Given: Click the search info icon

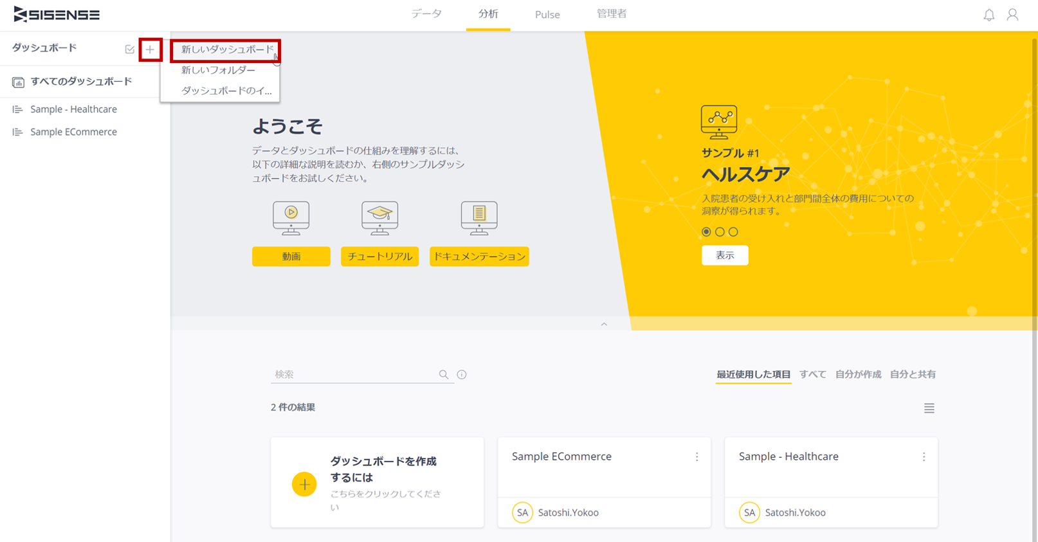Looking at the screenshot, I should tap(462, 374).
